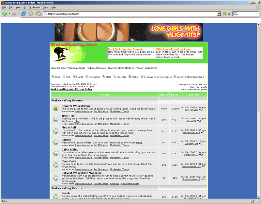Click View unanswered posts link
Viewport: 261px width, 204px height.
tap(194, 89)
